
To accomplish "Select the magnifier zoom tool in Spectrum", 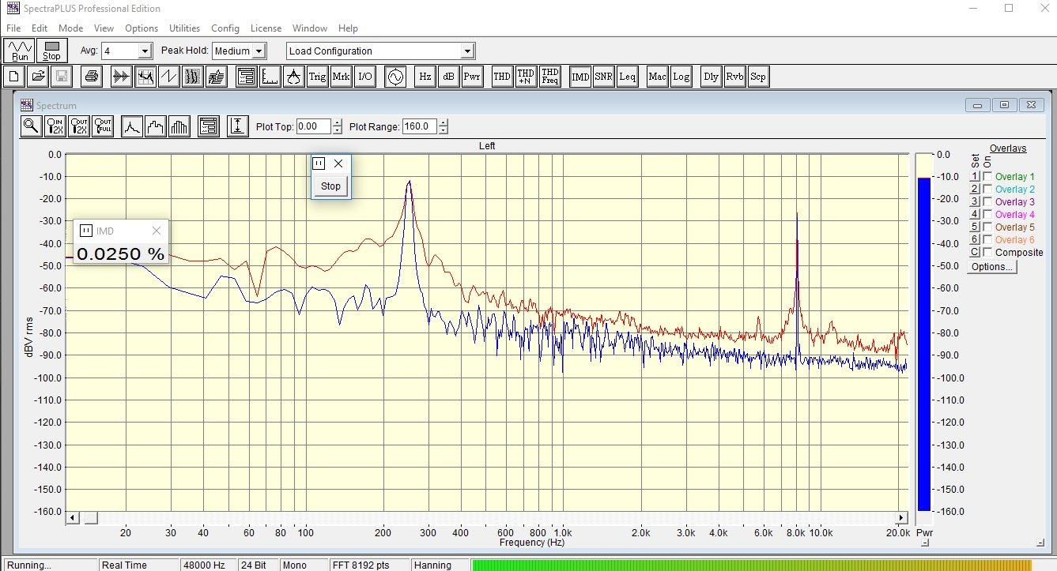I will click(x=31, y=126).
